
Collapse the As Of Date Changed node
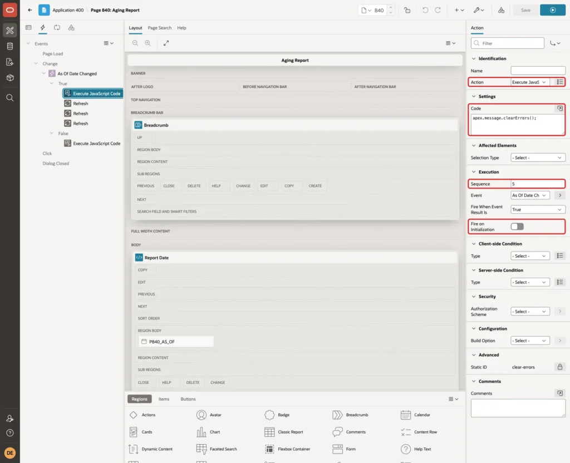pos(44,73)
